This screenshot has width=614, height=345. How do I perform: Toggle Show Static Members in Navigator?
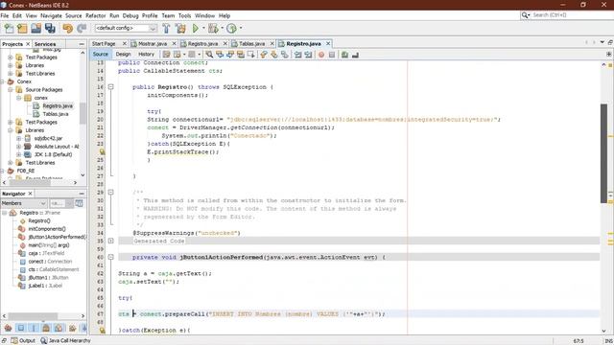click(34, 328)
